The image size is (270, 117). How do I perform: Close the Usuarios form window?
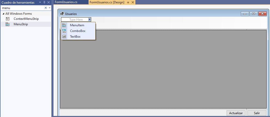click(263, 14)
